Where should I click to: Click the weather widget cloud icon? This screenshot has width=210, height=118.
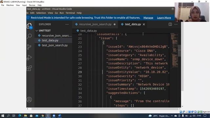coord(150,116)
